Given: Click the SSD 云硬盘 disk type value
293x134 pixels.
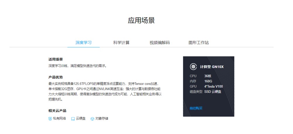Looking at the screenshot, I should click(x=213, y=92).
